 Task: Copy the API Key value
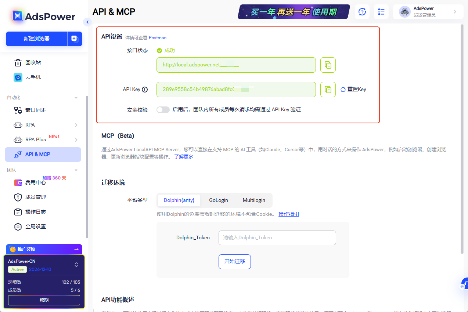point(328,89)
